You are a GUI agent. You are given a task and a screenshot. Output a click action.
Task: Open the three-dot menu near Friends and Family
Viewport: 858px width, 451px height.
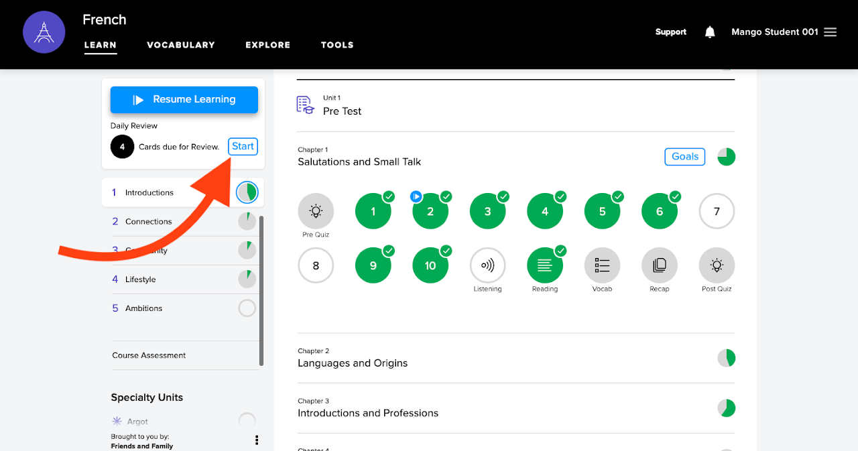click(x=257, y=440)
